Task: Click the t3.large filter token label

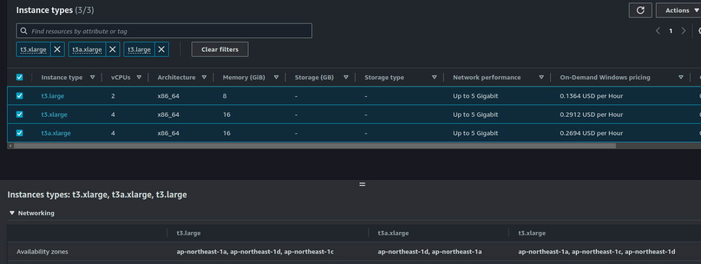Action: click(139, 49)
